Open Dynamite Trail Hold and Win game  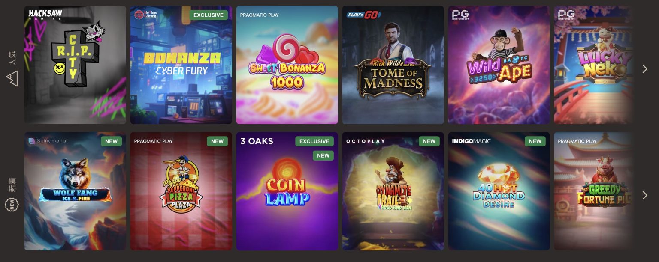[x=393, y=191]
